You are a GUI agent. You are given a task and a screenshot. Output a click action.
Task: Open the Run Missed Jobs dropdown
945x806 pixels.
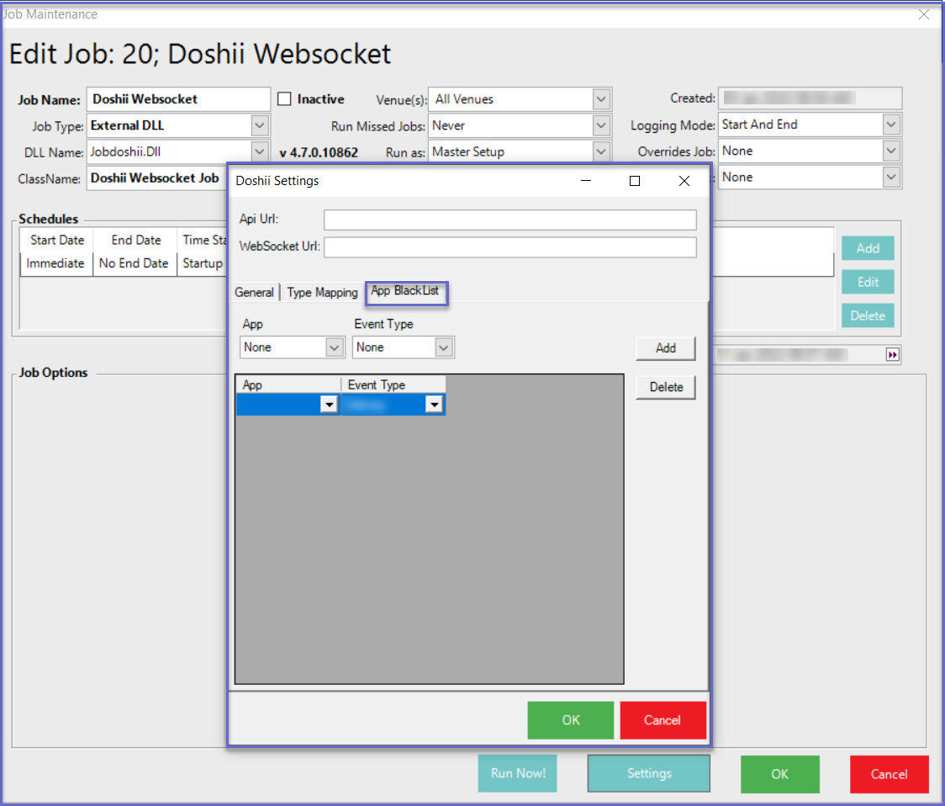[x=601, y=125]
